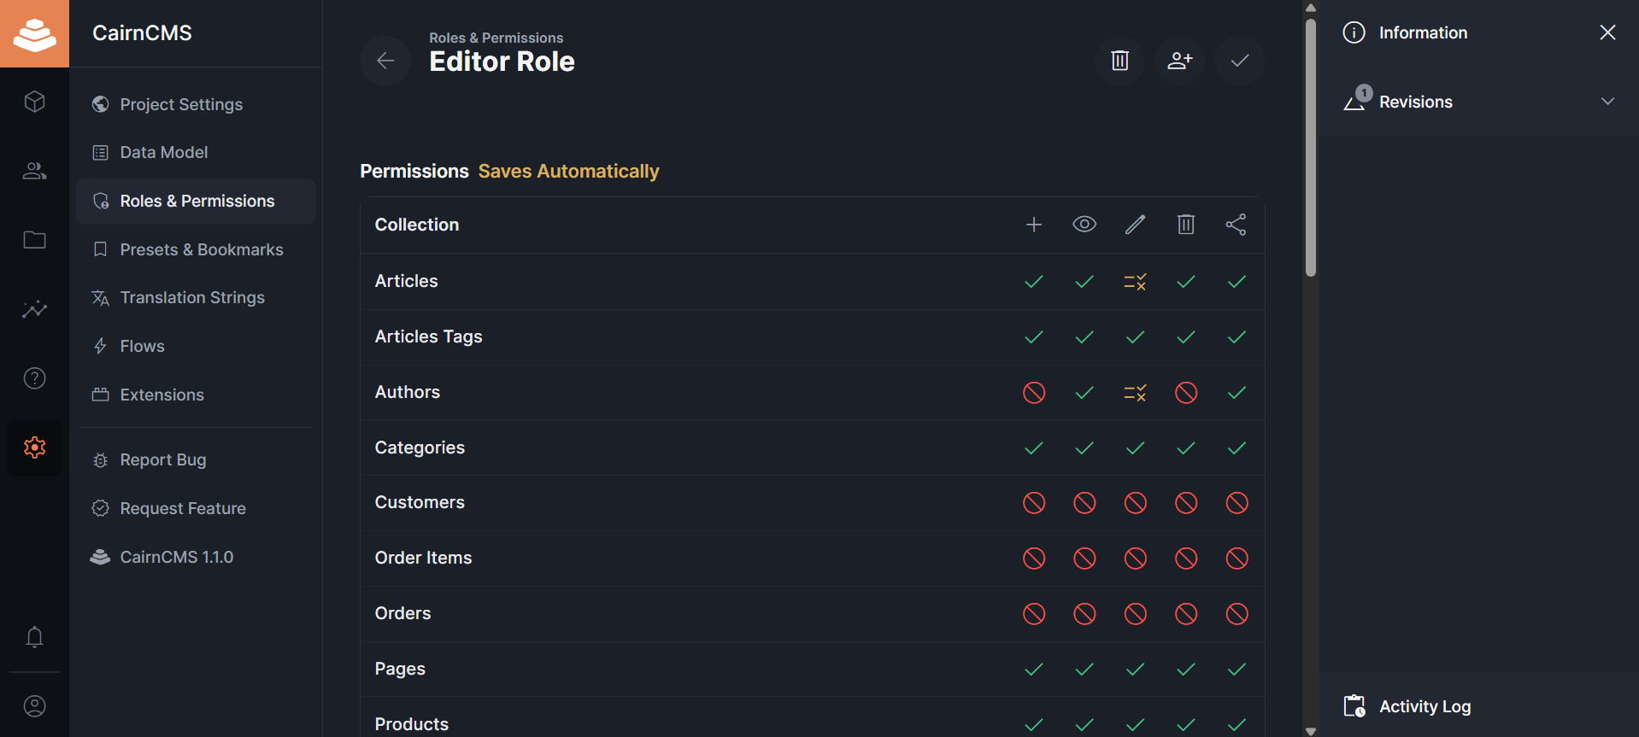Toggle Pages delete permission

click(1186, 670)
